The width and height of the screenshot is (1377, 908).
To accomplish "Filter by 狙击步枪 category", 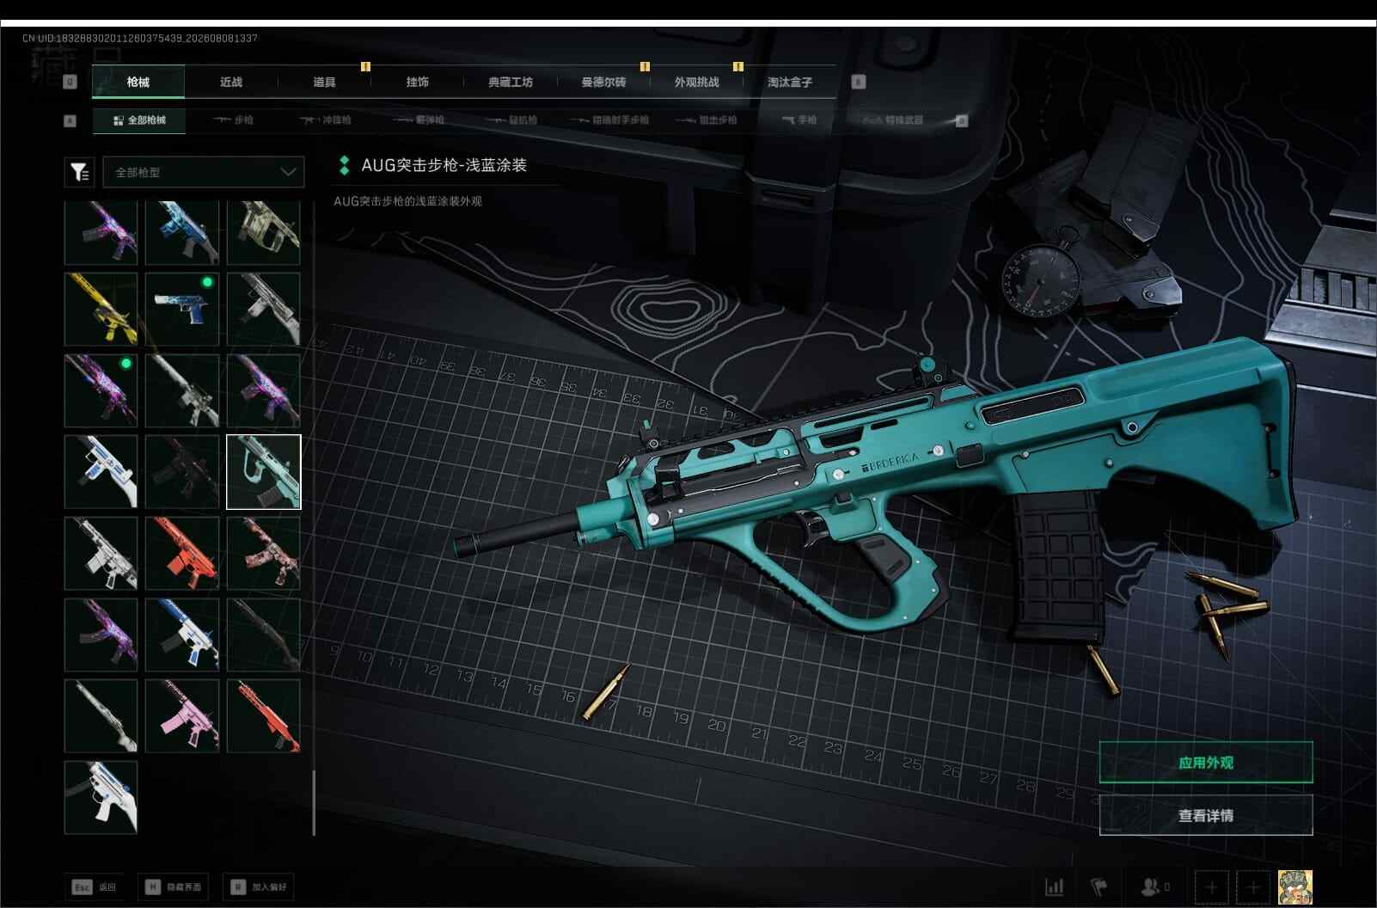I will coord(707,120).
